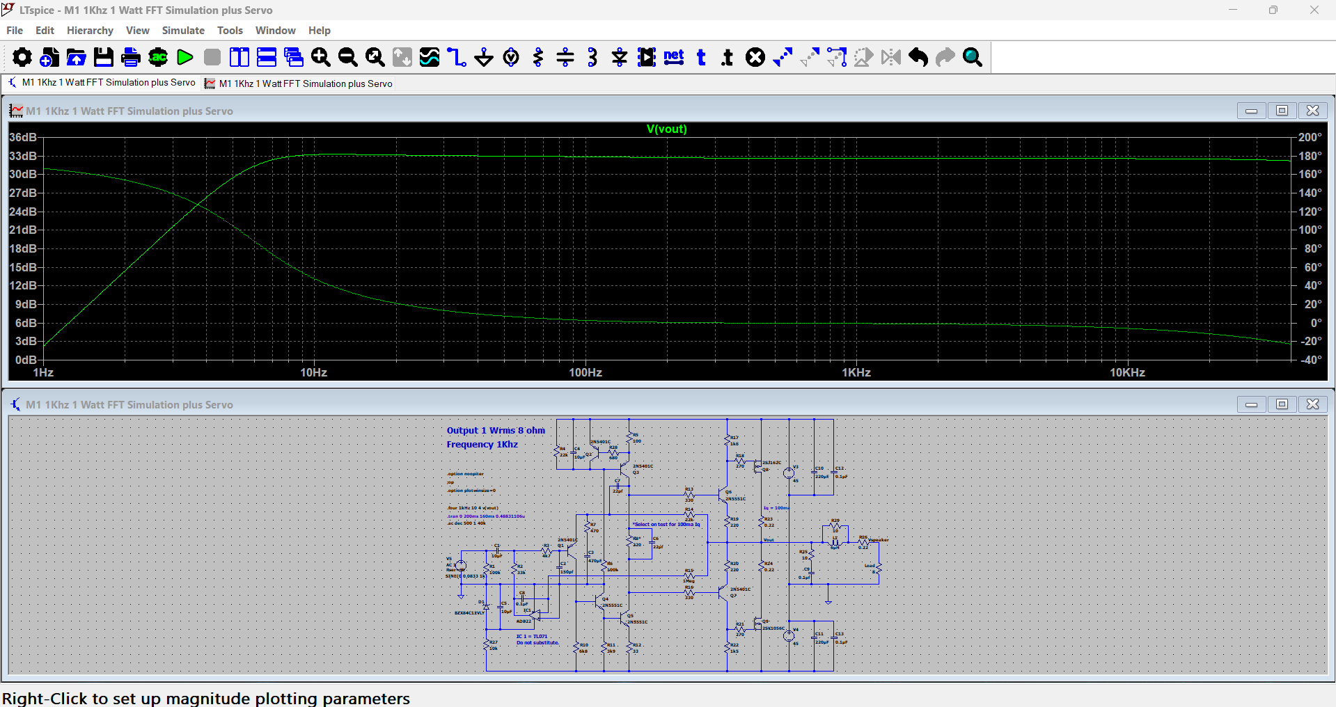The width and height of the screenshot is (1336, 707).
Task: Select the Delete tool (X icon)
Action: tap(755, 57)
